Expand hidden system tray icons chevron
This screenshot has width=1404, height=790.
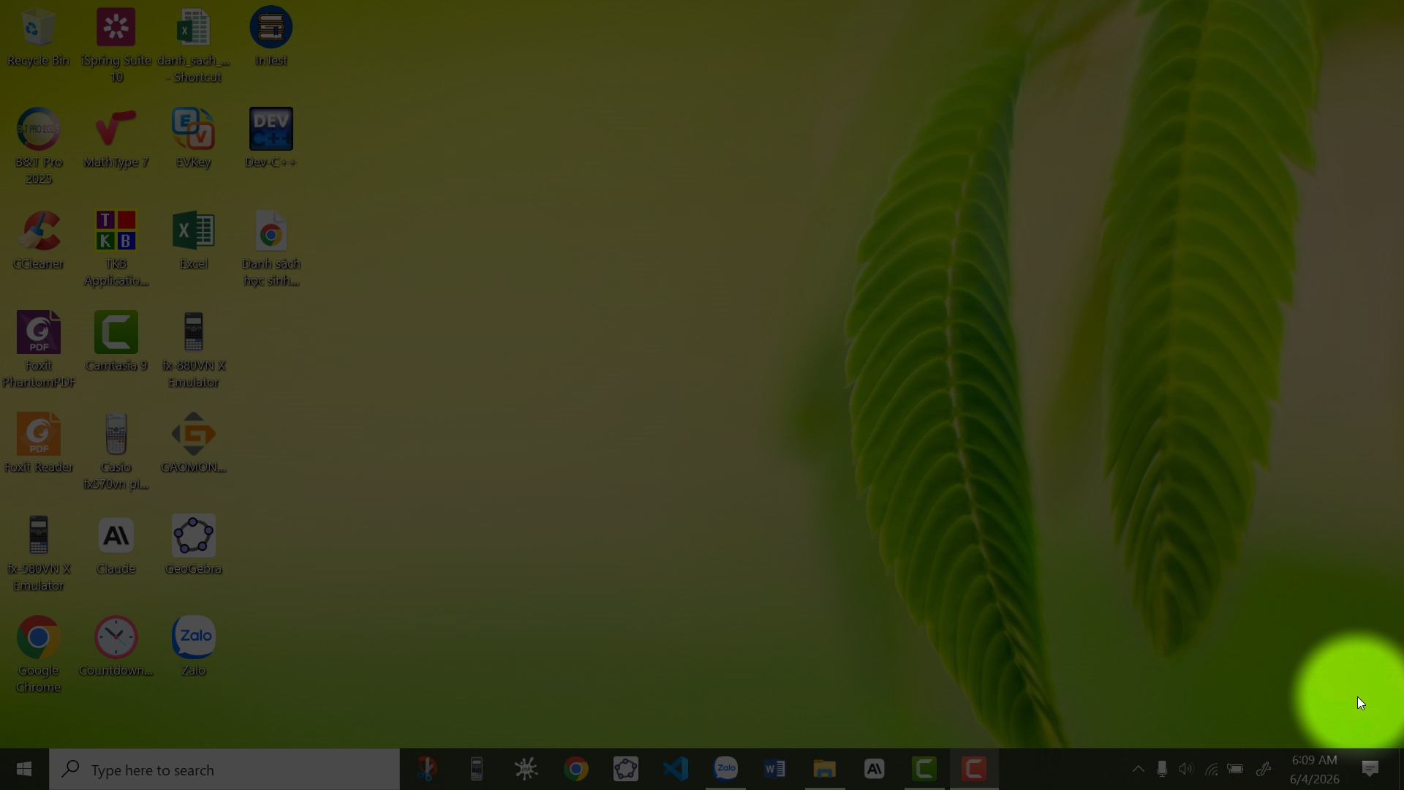click(x=1138, y=769)
